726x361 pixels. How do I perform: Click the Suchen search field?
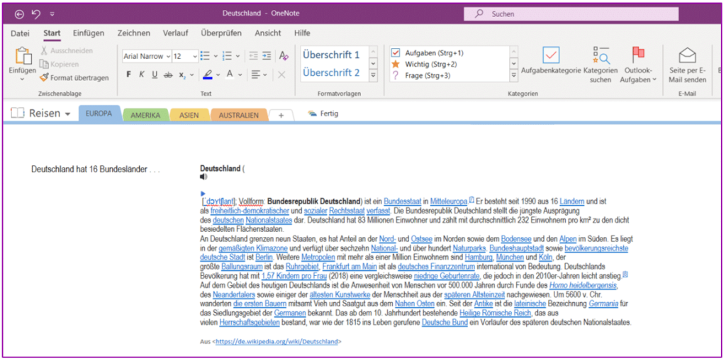pos(571,14)
